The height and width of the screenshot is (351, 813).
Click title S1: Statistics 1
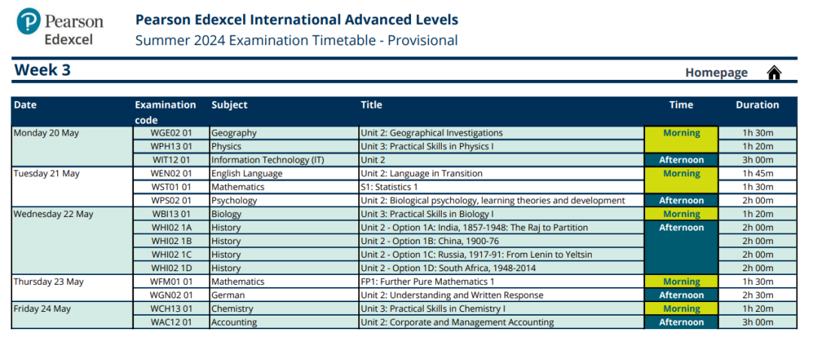coord(389,187)
